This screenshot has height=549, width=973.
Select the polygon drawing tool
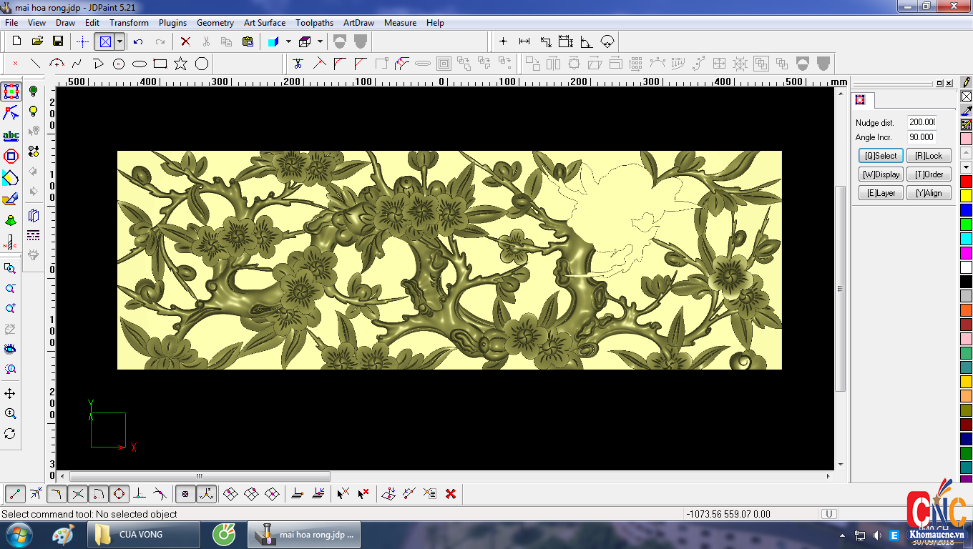pos(202,64)
